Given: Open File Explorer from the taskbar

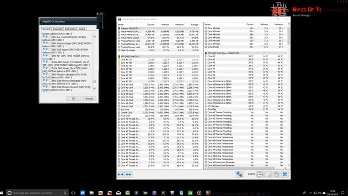Looking at the screenshot, I should (x=91, y=193).
